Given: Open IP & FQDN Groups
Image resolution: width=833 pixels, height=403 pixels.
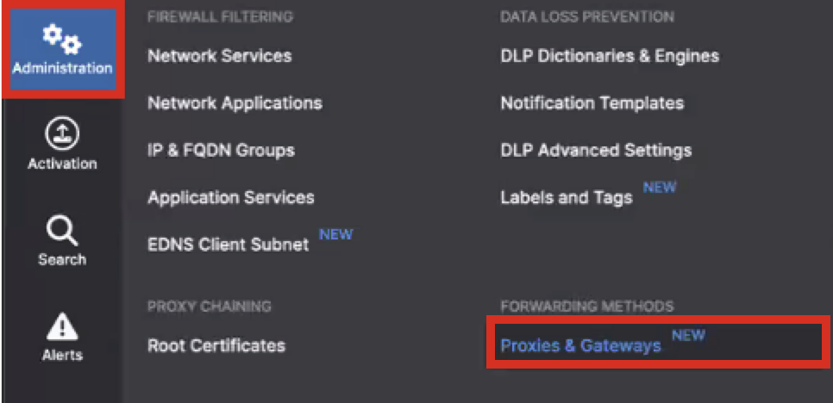Looking at the screenshot, I should [x=221, y=151].
